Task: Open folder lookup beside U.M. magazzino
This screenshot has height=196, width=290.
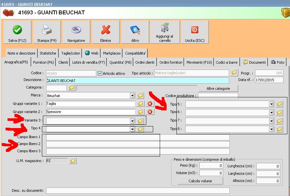Action: click(73, 161)
